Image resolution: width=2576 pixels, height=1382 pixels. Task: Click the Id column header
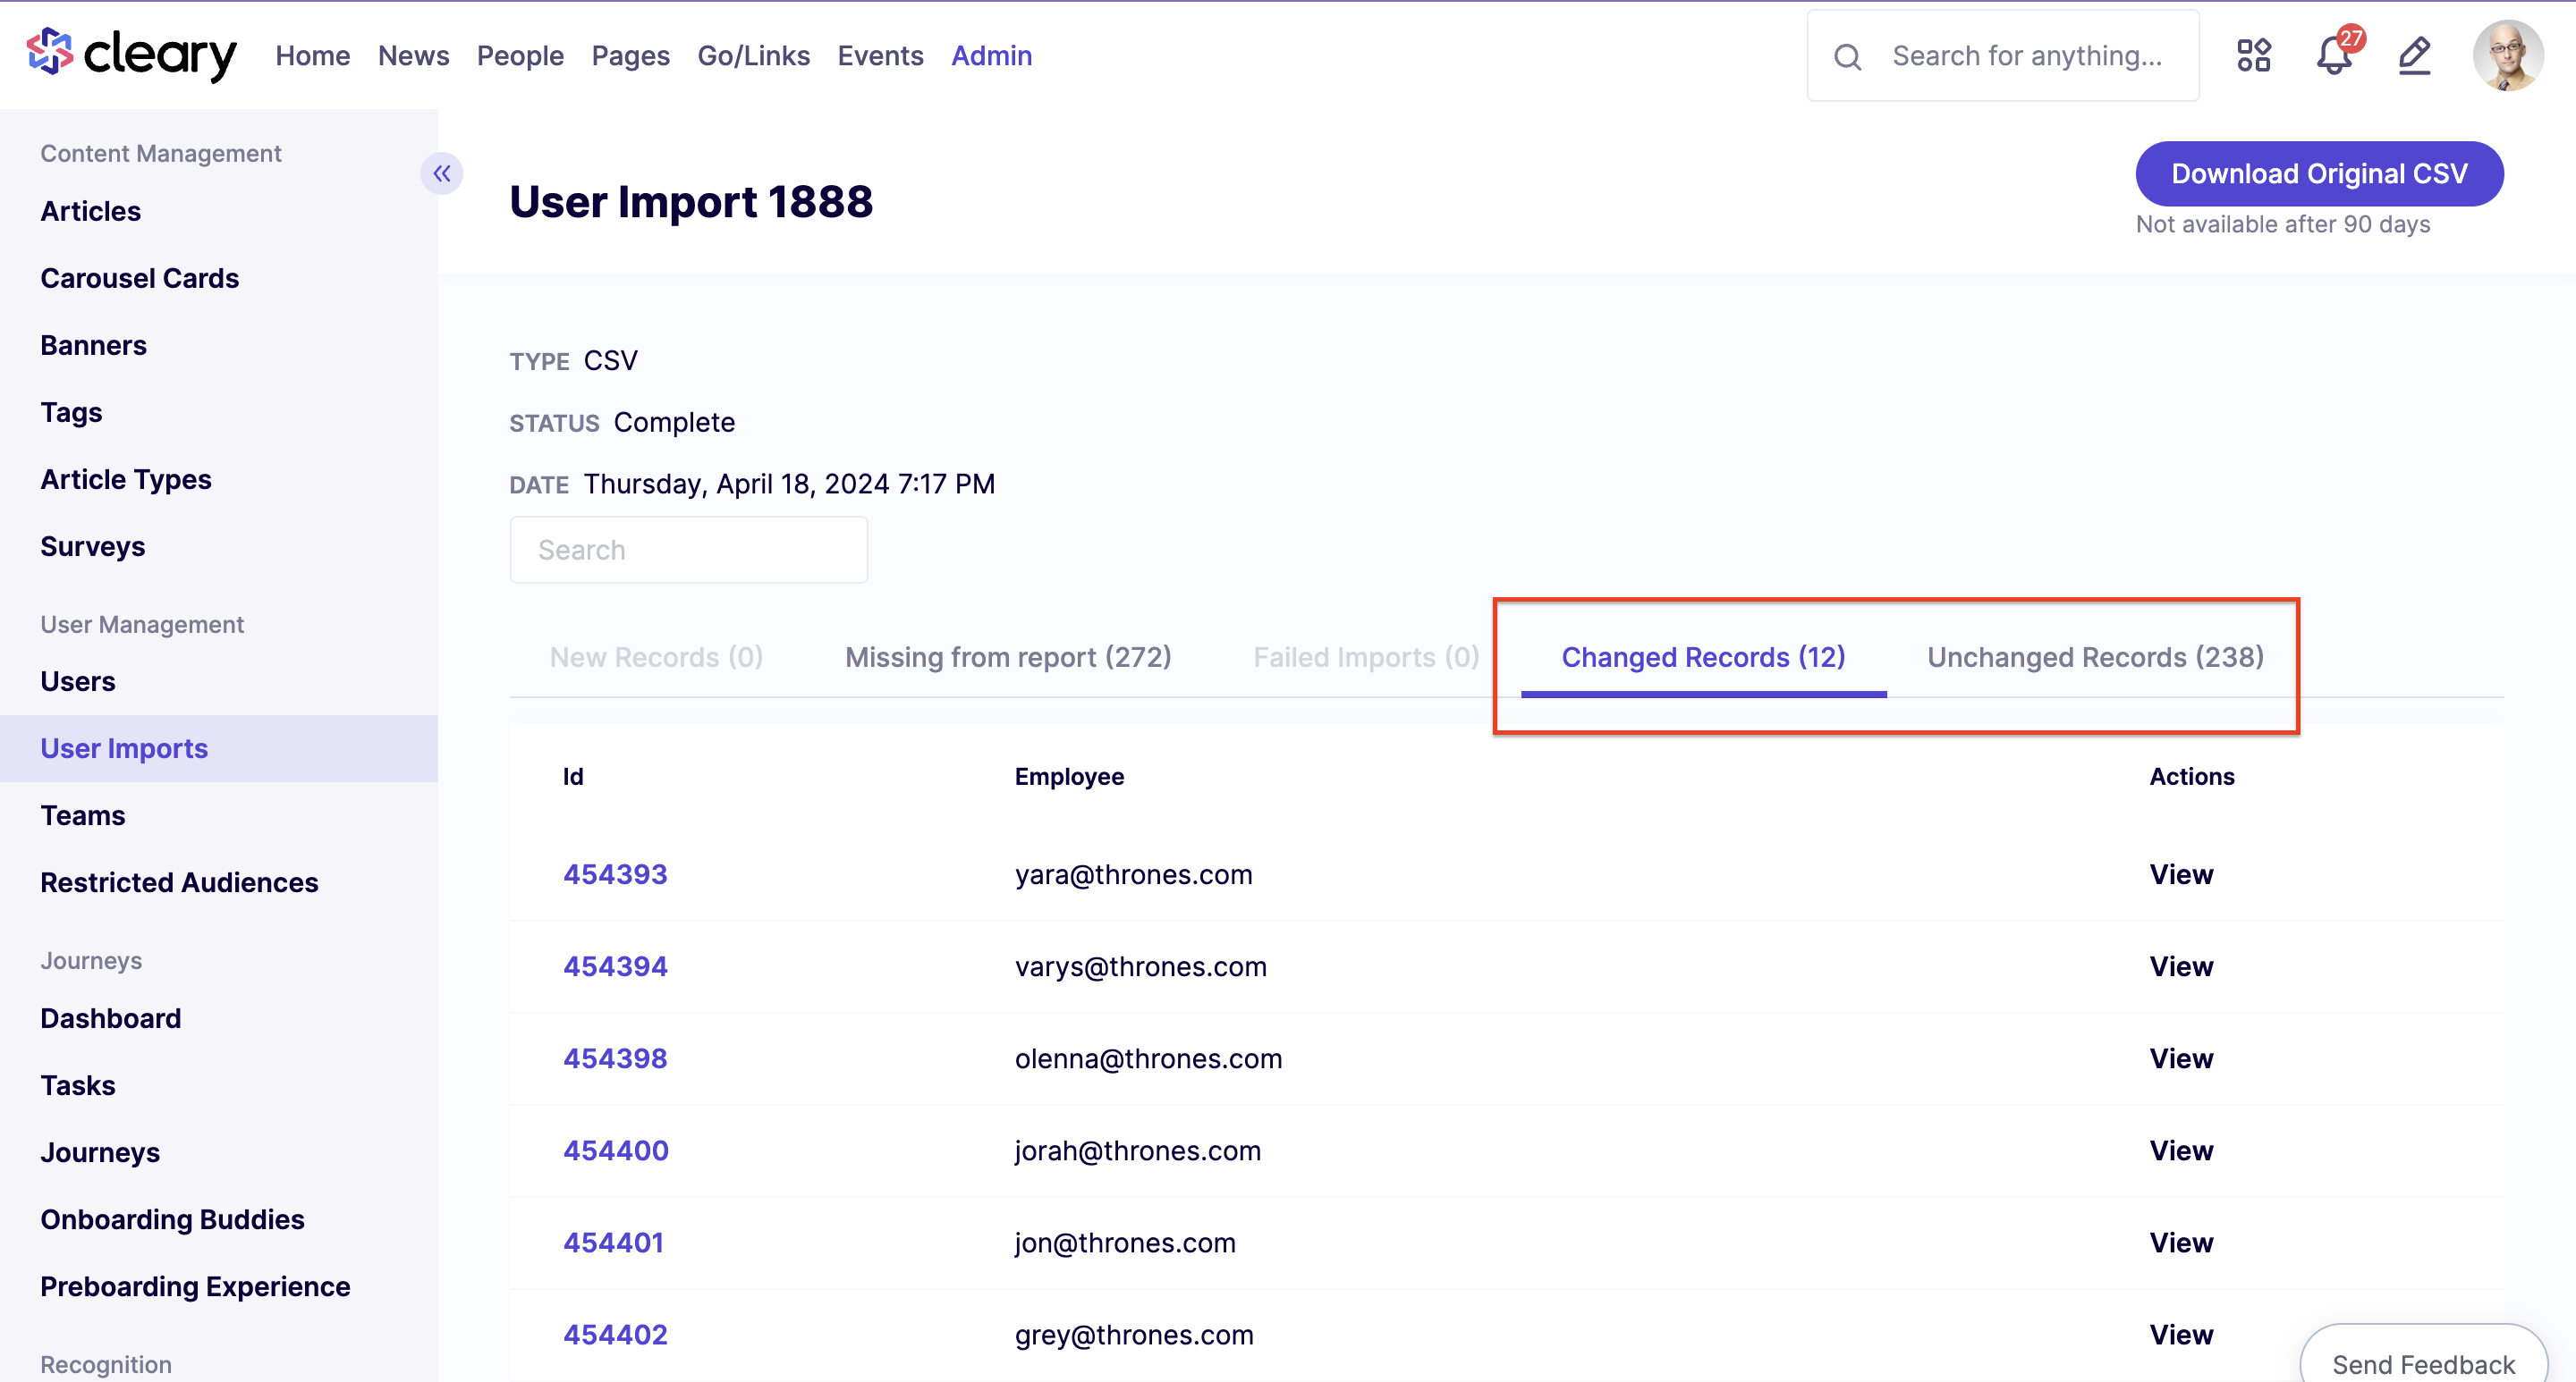click(x=573, y=777)
